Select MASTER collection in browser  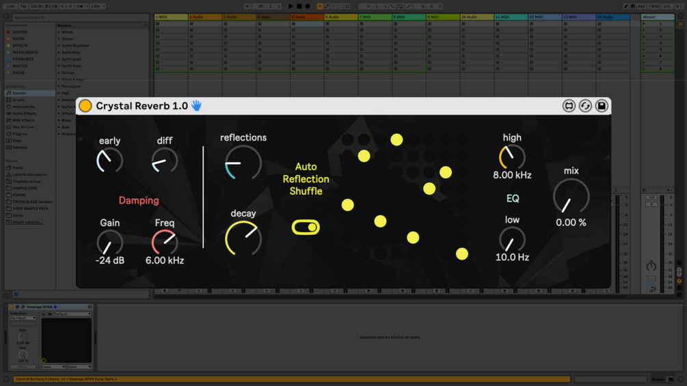[20, 66]
